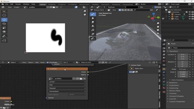Open the Object properties tab icon
The image size is (194, 109).
pyautogui.click(x=164, y=69)
